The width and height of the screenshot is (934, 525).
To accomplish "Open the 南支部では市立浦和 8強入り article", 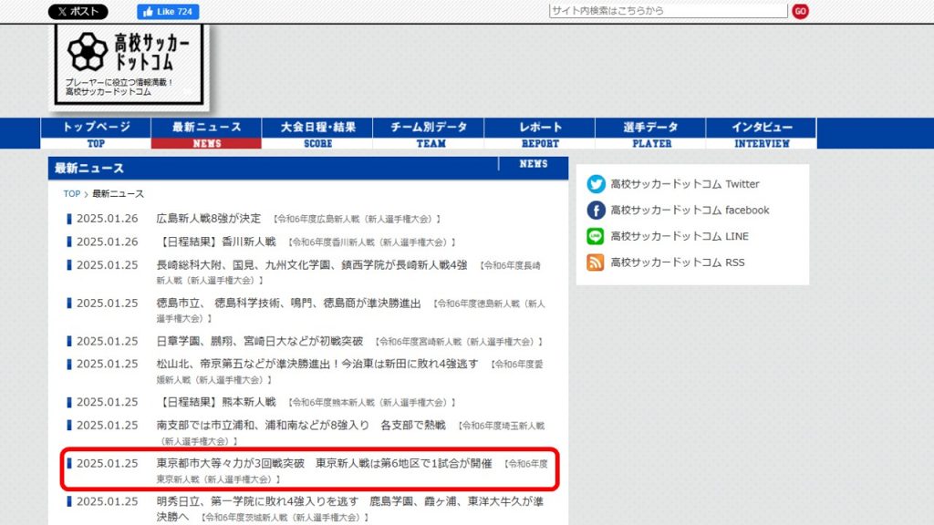I will (x=301, y=425).
